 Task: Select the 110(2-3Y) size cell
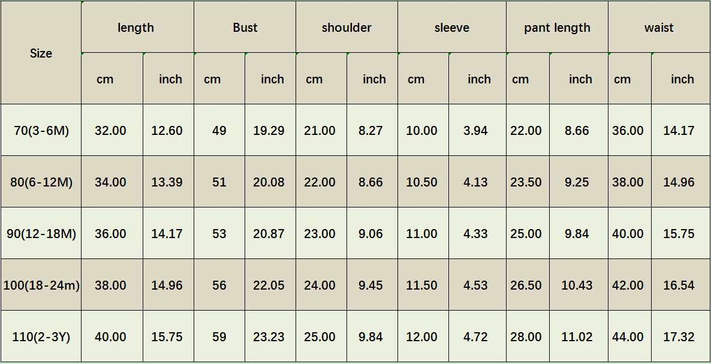point(41,336)
